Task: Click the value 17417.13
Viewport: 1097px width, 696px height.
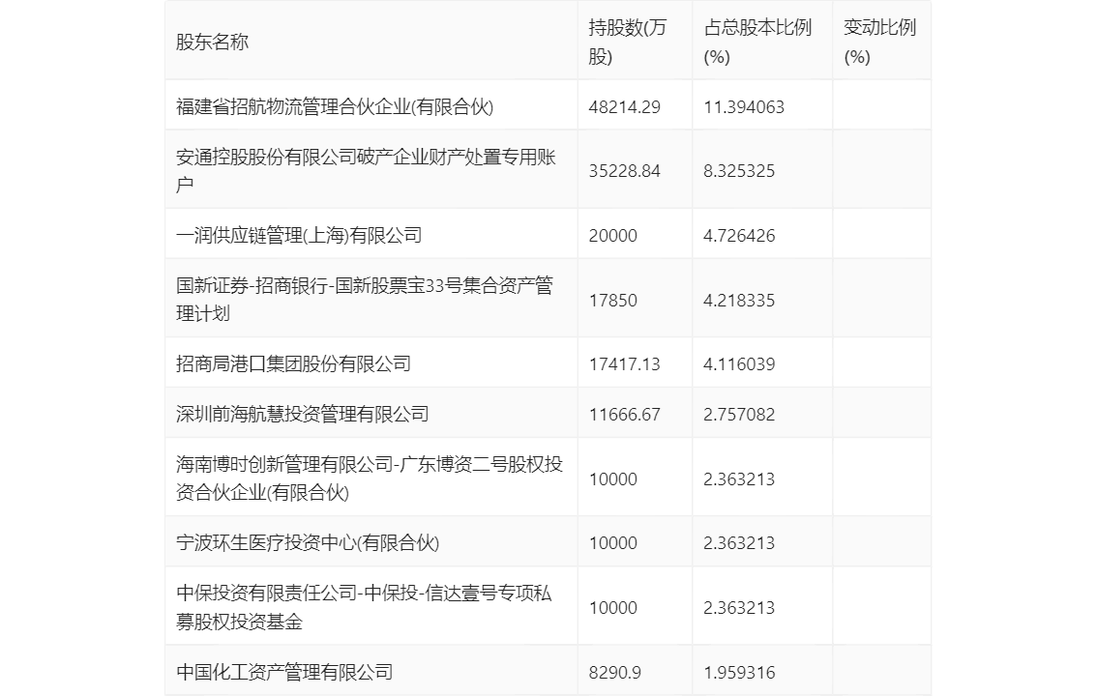Action: (624, 364)
